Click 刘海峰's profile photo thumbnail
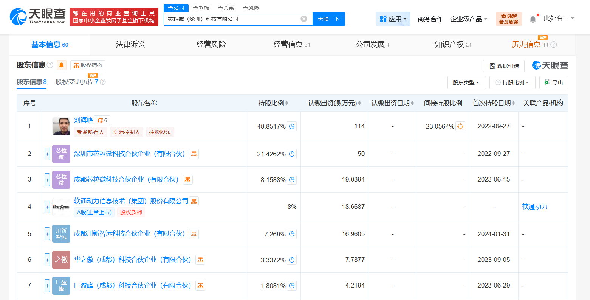This screenshot has height=300, width=590. (x=61, y=126)
